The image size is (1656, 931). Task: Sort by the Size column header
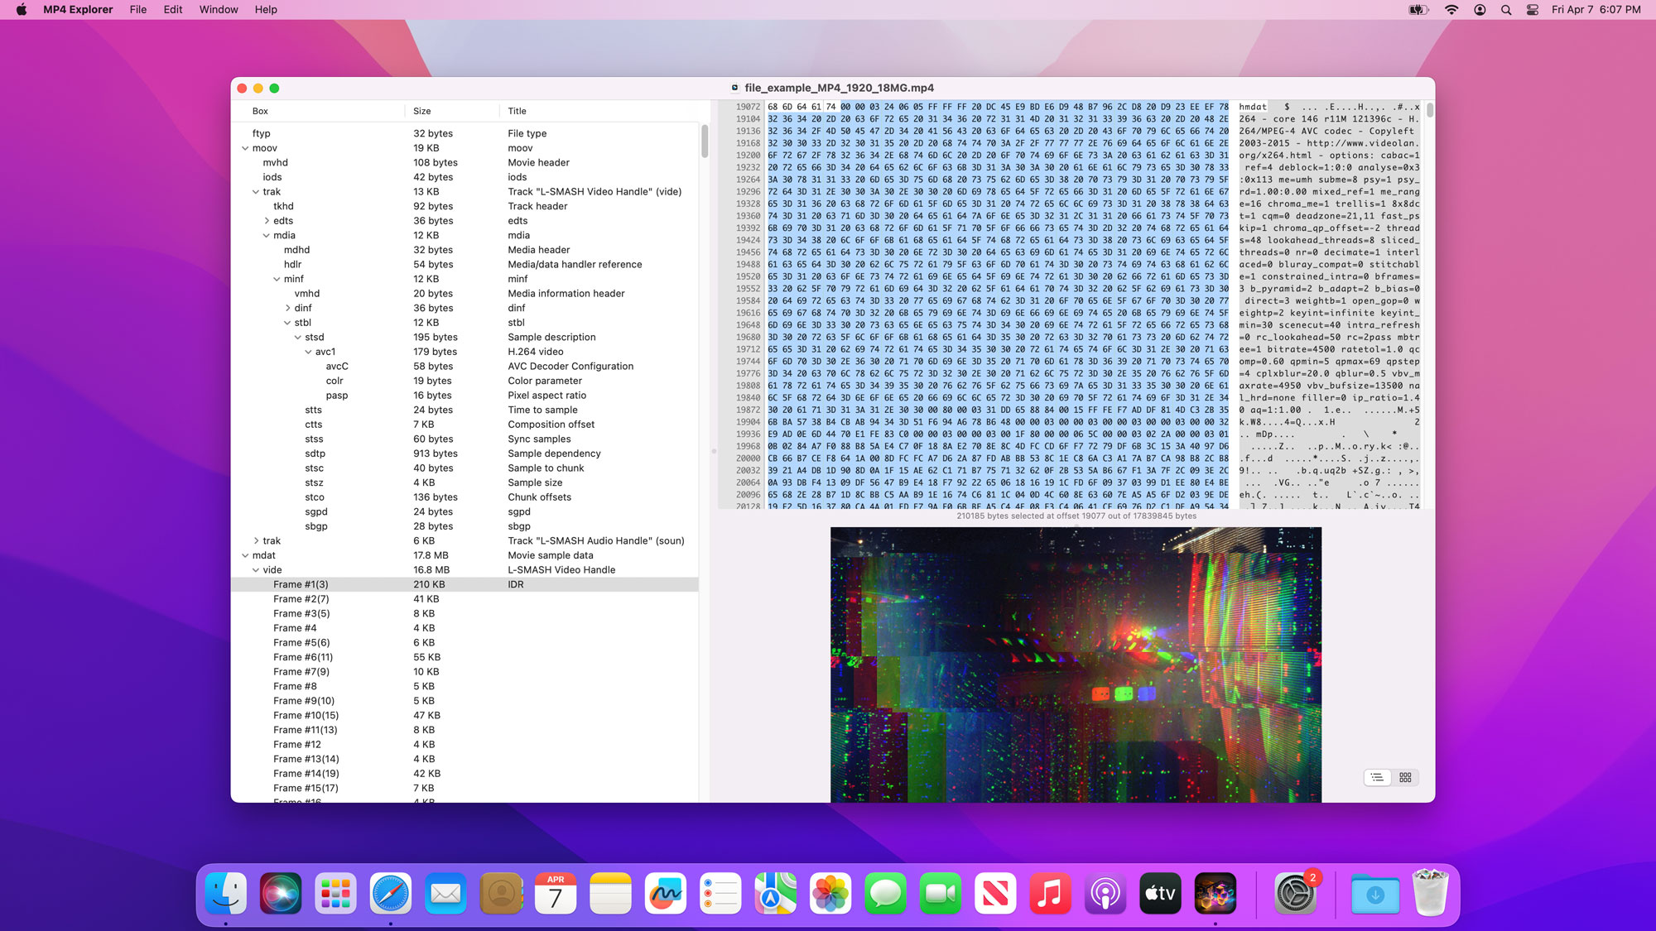tap(422, 111)
